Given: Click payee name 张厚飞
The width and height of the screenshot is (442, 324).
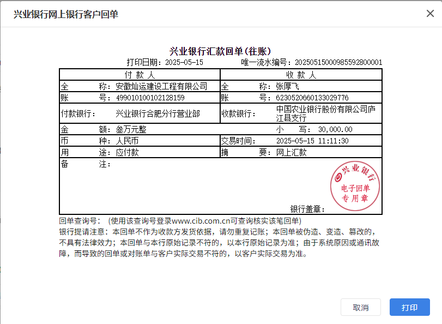Looking at the screenshot, I should [x=288, y=86].
